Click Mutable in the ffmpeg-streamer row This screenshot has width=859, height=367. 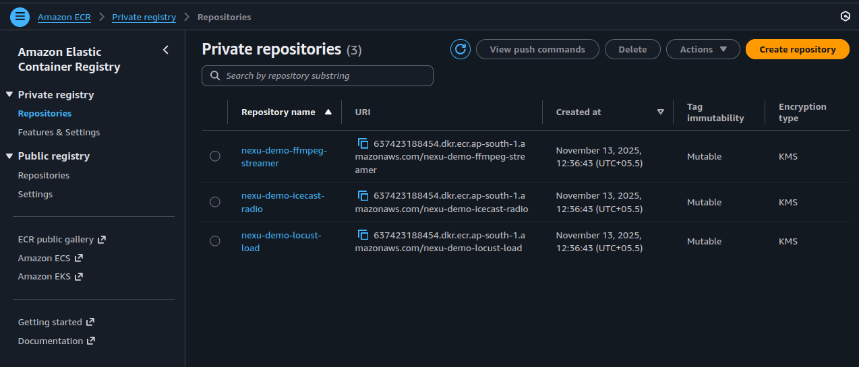[704, 157]
